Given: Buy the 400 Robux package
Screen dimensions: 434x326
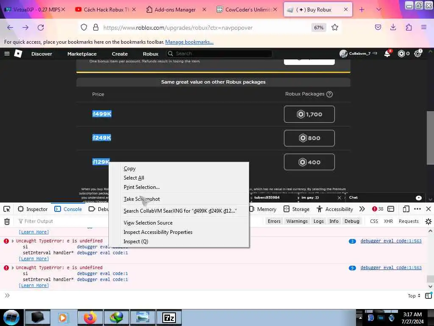Looking at the screenshot, I should (x=309, y=162).
